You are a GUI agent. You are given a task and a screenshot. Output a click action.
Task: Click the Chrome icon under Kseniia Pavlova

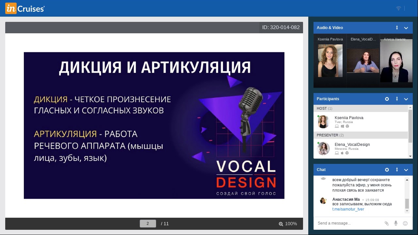pyautogui.click(x=347, y=126)
